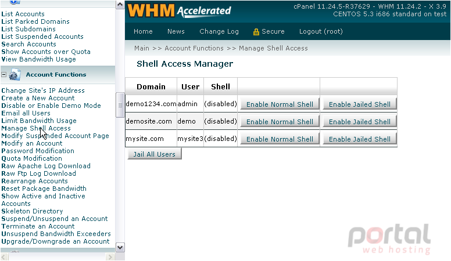Open Search Accounts link

pyautogui.click(x=28, y=44)
